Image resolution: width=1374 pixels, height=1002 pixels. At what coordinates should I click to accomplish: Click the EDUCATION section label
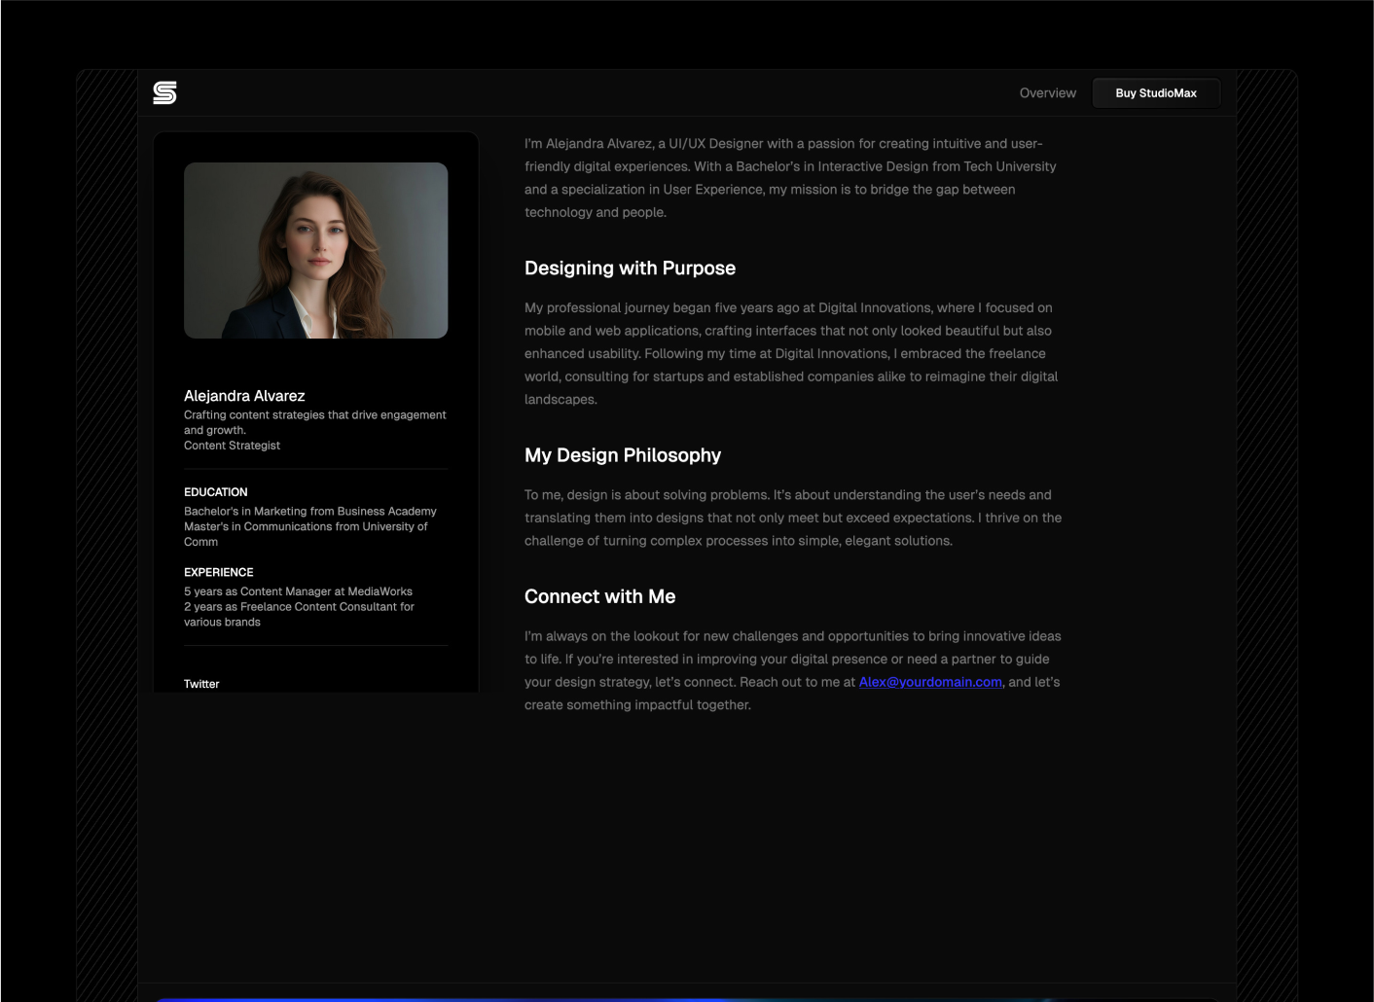coord(215,492)
